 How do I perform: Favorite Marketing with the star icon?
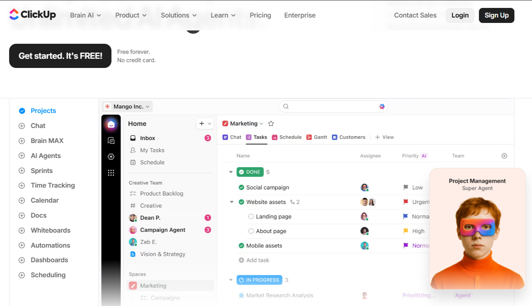point(271,123)
